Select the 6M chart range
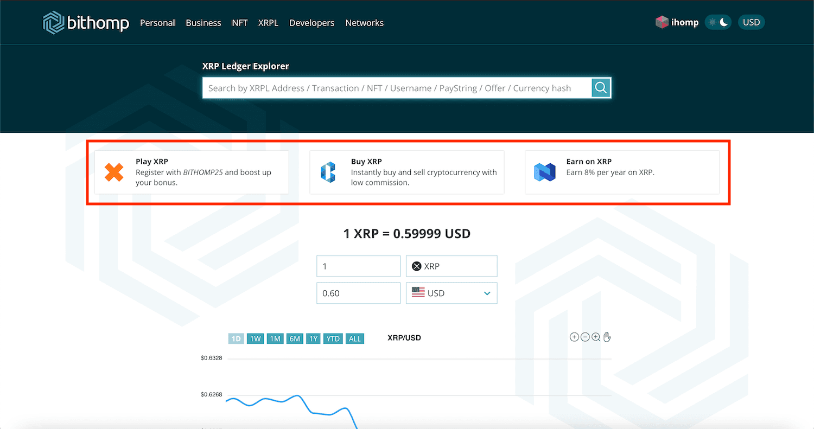 [295, 339]
